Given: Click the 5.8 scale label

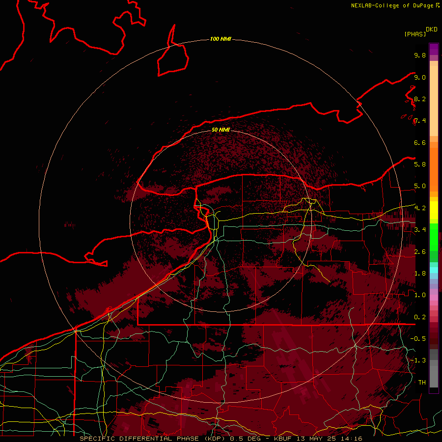Looking at the screenshot, I should (420, 164).
